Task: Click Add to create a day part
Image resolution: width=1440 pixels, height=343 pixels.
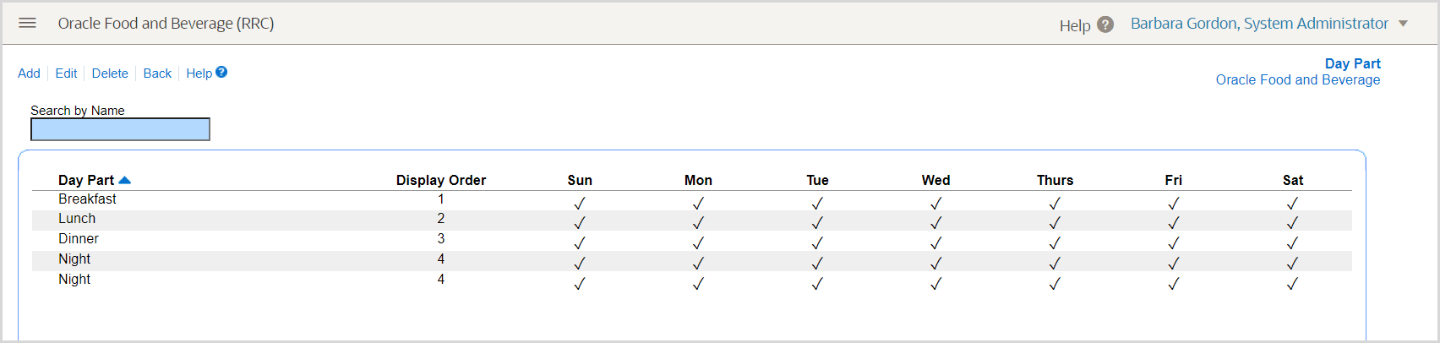Action: (29, 73)
